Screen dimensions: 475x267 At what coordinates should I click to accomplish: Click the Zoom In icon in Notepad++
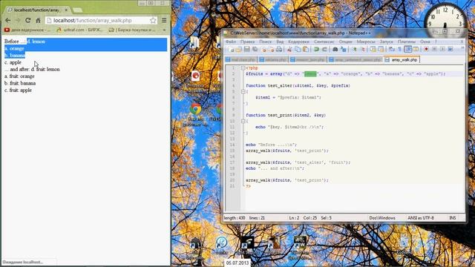tap(354, 50)
